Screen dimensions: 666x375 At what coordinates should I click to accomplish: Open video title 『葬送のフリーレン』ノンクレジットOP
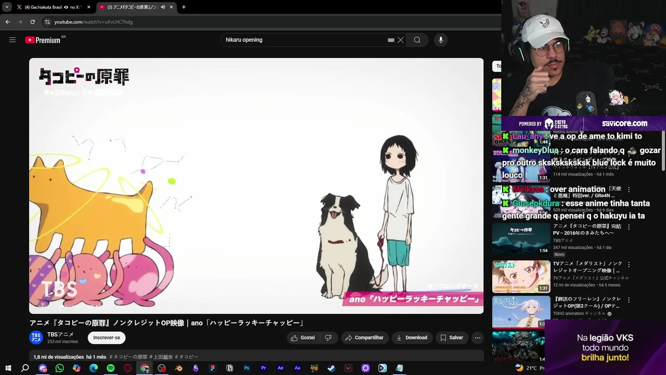[587, 303]
